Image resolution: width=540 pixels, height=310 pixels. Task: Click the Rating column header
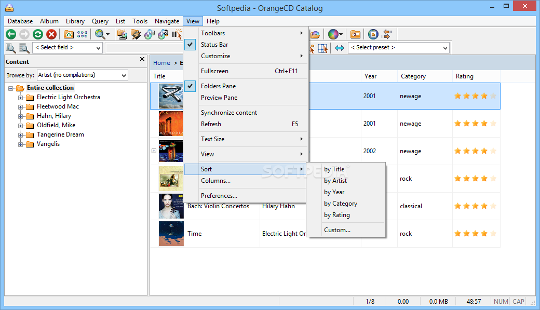pos(476,76)
